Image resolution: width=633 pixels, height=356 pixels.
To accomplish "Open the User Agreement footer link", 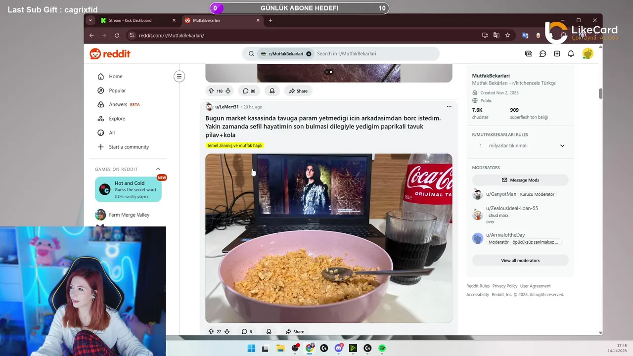I will click(x=536, y=286).
